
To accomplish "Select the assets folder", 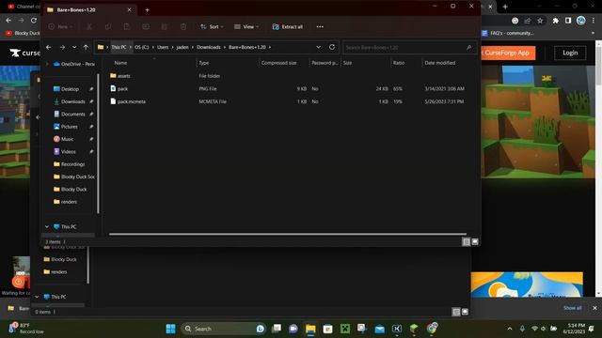I will point(123,76).
